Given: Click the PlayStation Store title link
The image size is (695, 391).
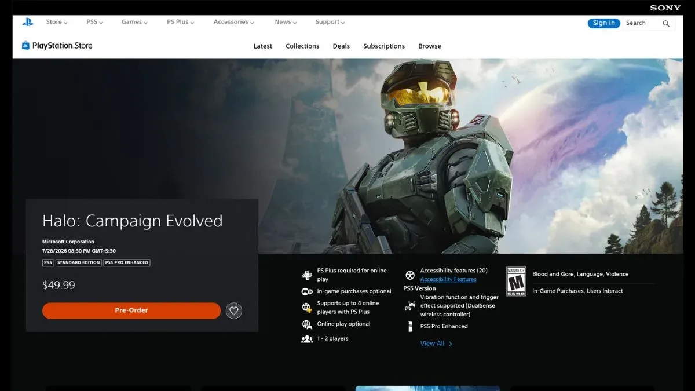Looking at the screenshot, I should 62,46.
